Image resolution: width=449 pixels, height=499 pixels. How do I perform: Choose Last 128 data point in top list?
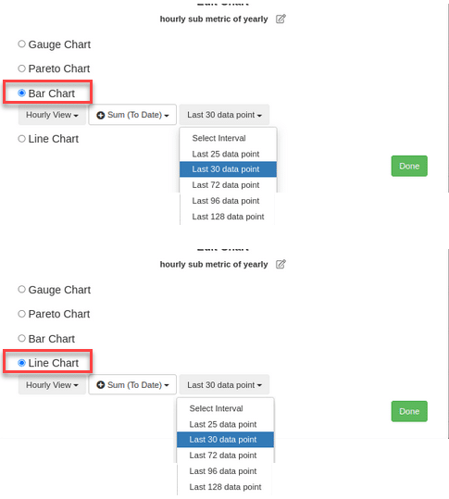point(228,217)
